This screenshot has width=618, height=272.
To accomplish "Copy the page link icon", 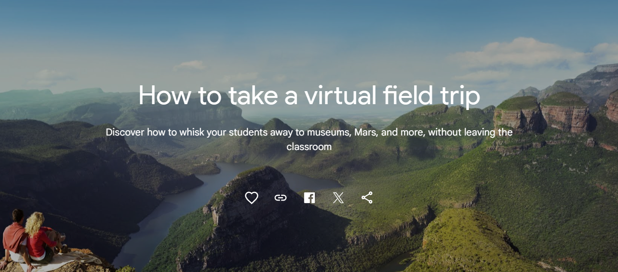I will 281,198.
